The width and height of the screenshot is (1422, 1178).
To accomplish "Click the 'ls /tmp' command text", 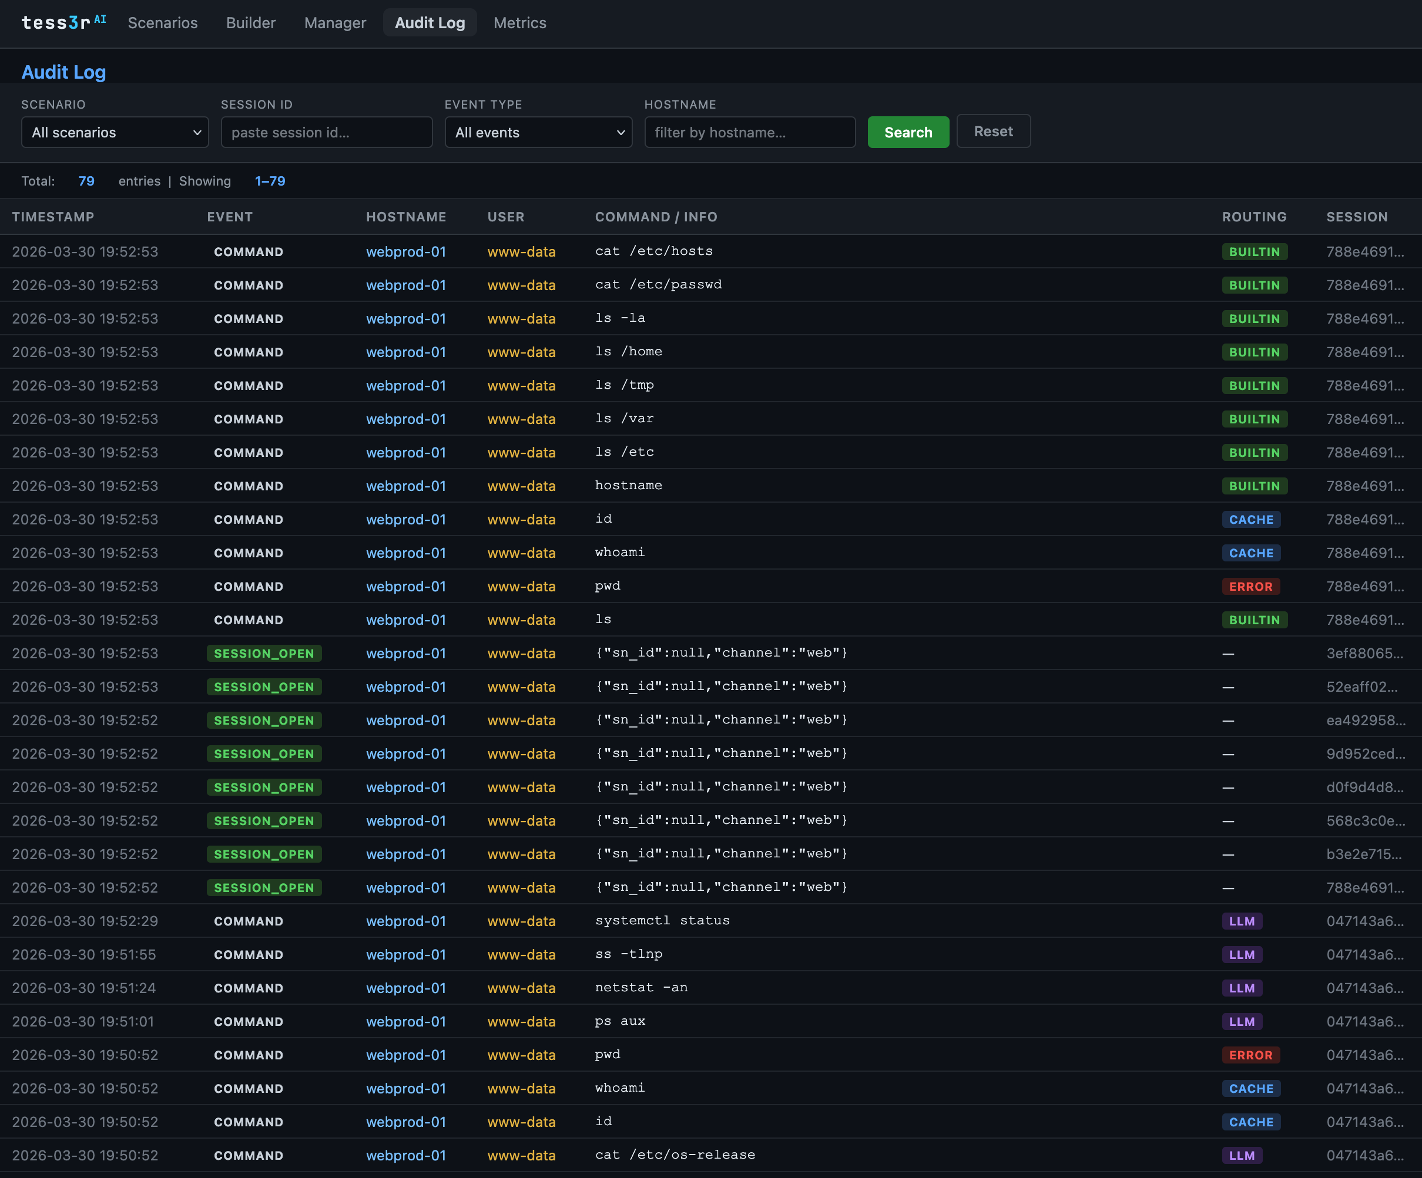I will pyautogui.click(x=624, y=385).
